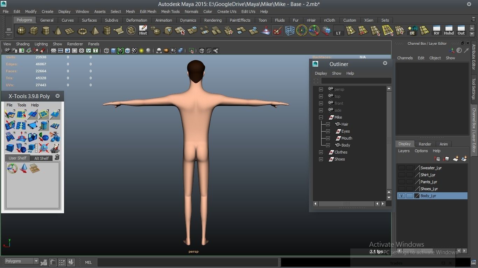The height and width of the screenshot is (268, 478).
Task: Toggle display type box of Body_Lyr layer
Action: point(409,196)
